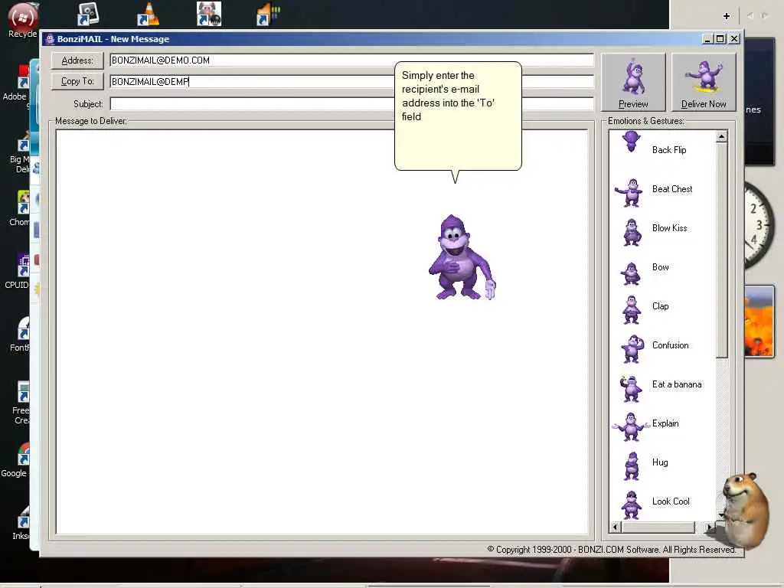
Task: Open the Recycle Bin desktop icon
Action: [x=22, y=20]
